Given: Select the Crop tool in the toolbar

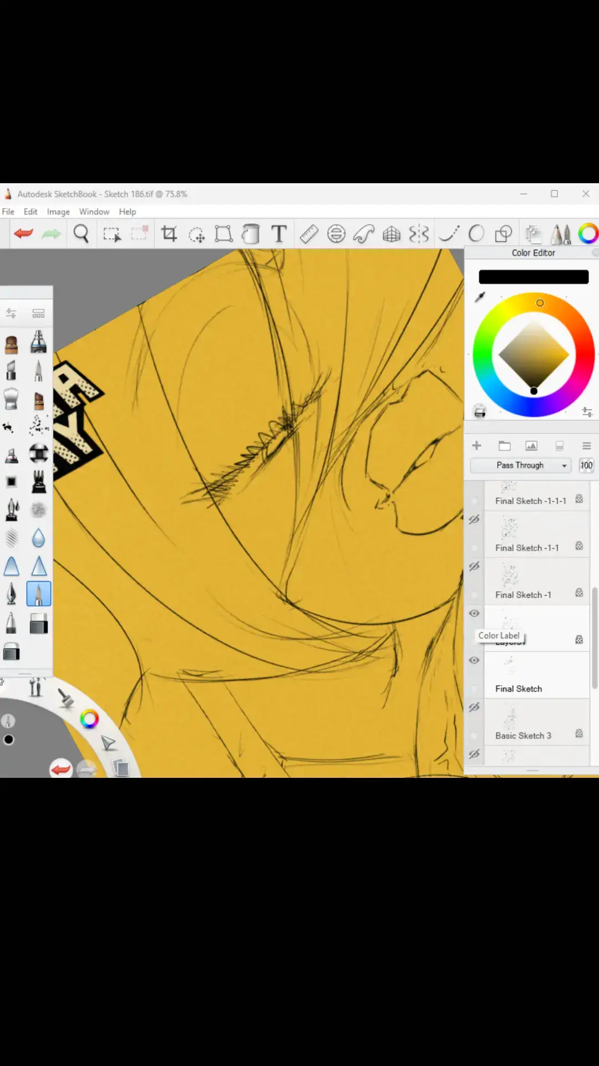Looking at the screenshot, I should pyautogui.click(x=169, y=234).
